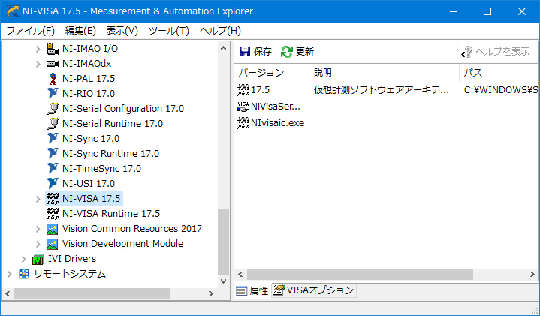This screenshot has height=316, width=540.
Task: Click the 保存 floppy disk icon
Action: (x=245, y=52)
